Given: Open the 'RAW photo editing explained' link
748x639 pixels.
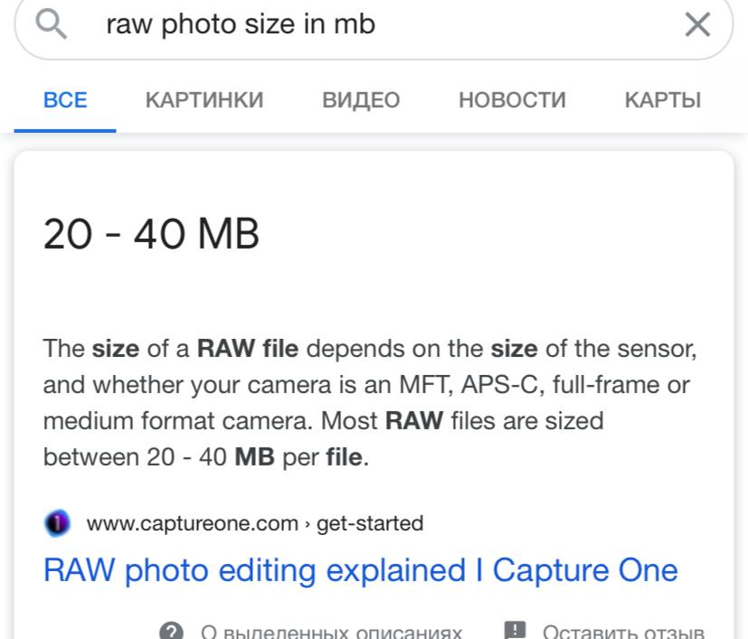Looking at the screenshot, I should [360, 570].
